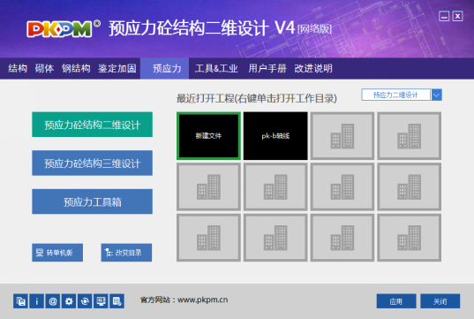Open the 用户手册 tab
The image size is (474, 319).
coord(267,68)
